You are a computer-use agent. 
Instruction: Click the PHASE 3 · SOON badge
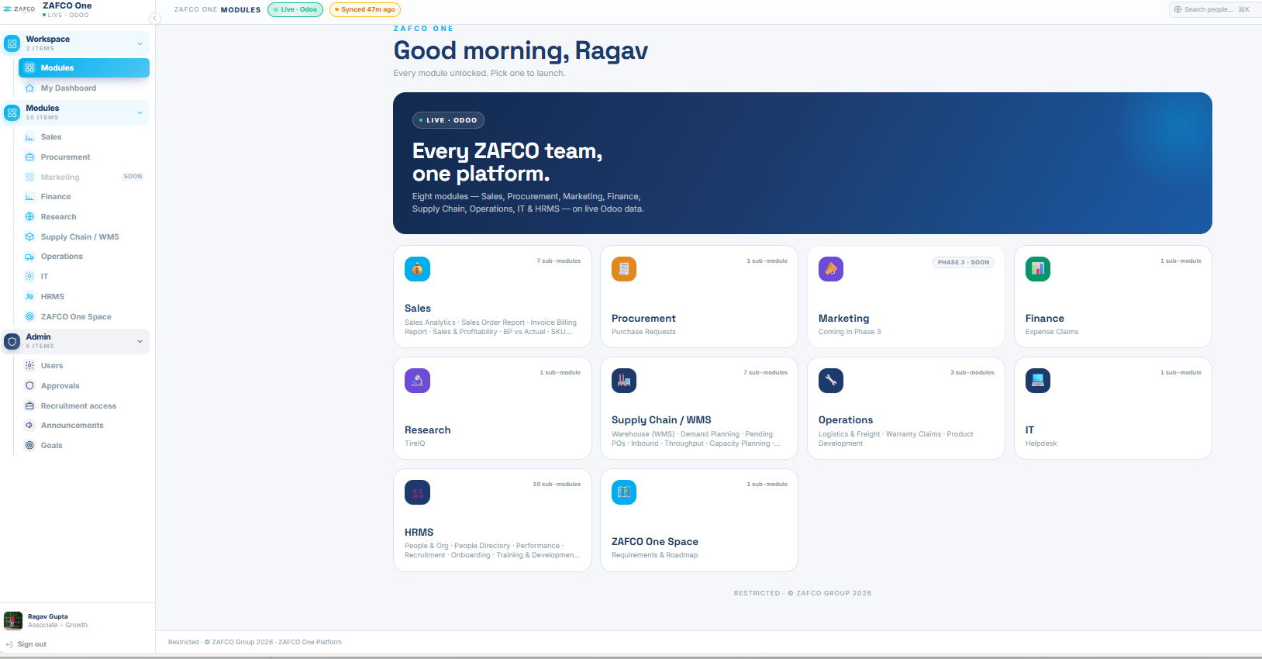tap(964, 263)
